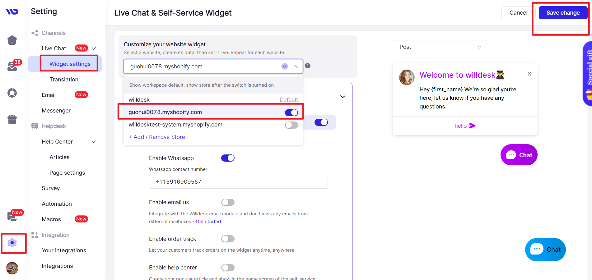592x280 pixels.
Task: Click the Get started link
Action: pyautogui.click(x=208, y=222)
